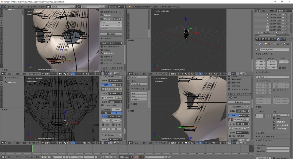Viewport: 293px width, 159px height.
Task: Toggle 関係の線 checkbox
Action: pyautogui.click(x=102, y=15)
